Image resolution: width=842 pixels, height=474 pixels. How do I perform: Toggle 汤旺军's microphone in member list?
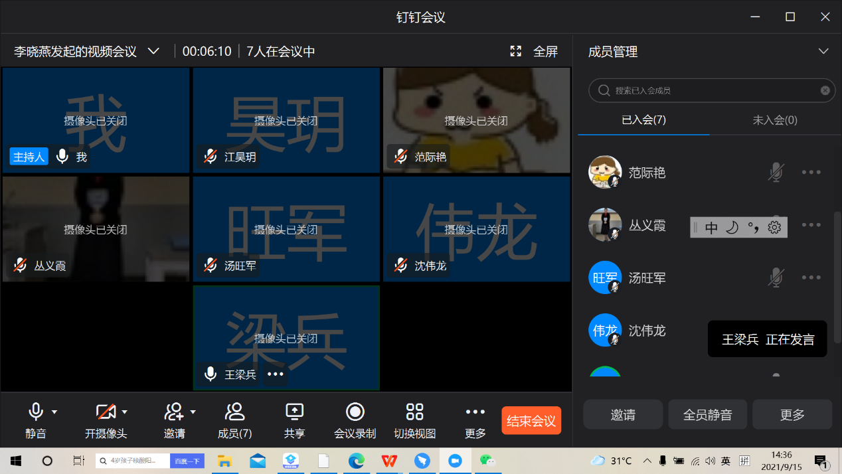pos(775,278)
